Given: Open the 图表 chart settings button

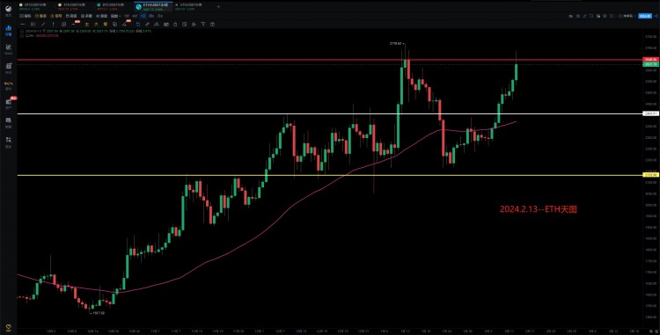Looking at the screenshot, I should (40, 16).
